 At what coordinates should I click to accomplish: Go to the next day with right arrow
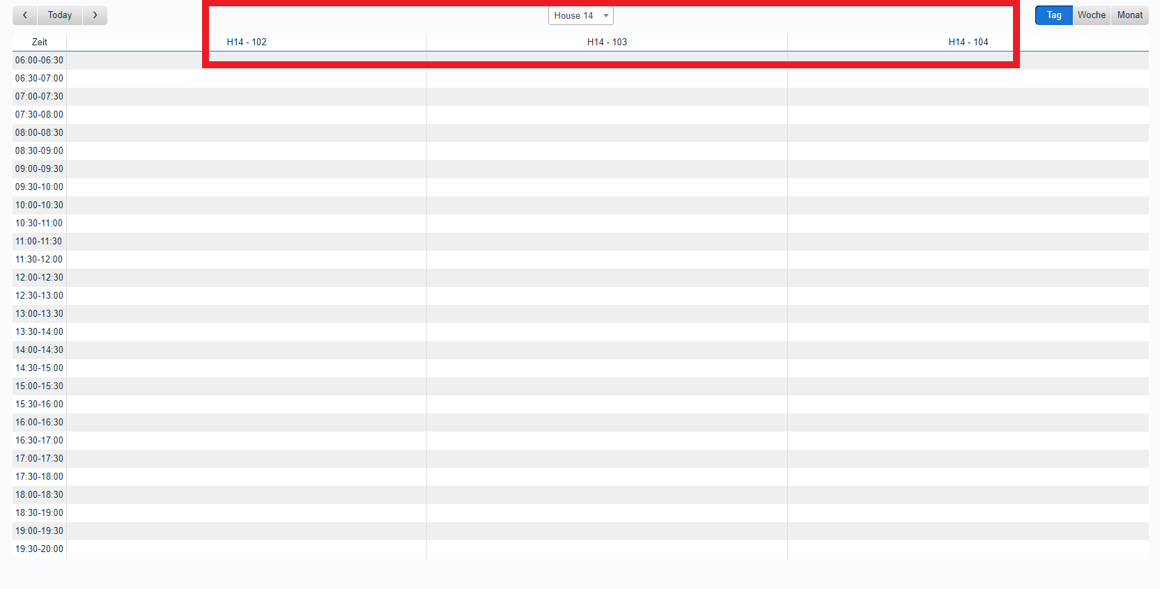95,15
